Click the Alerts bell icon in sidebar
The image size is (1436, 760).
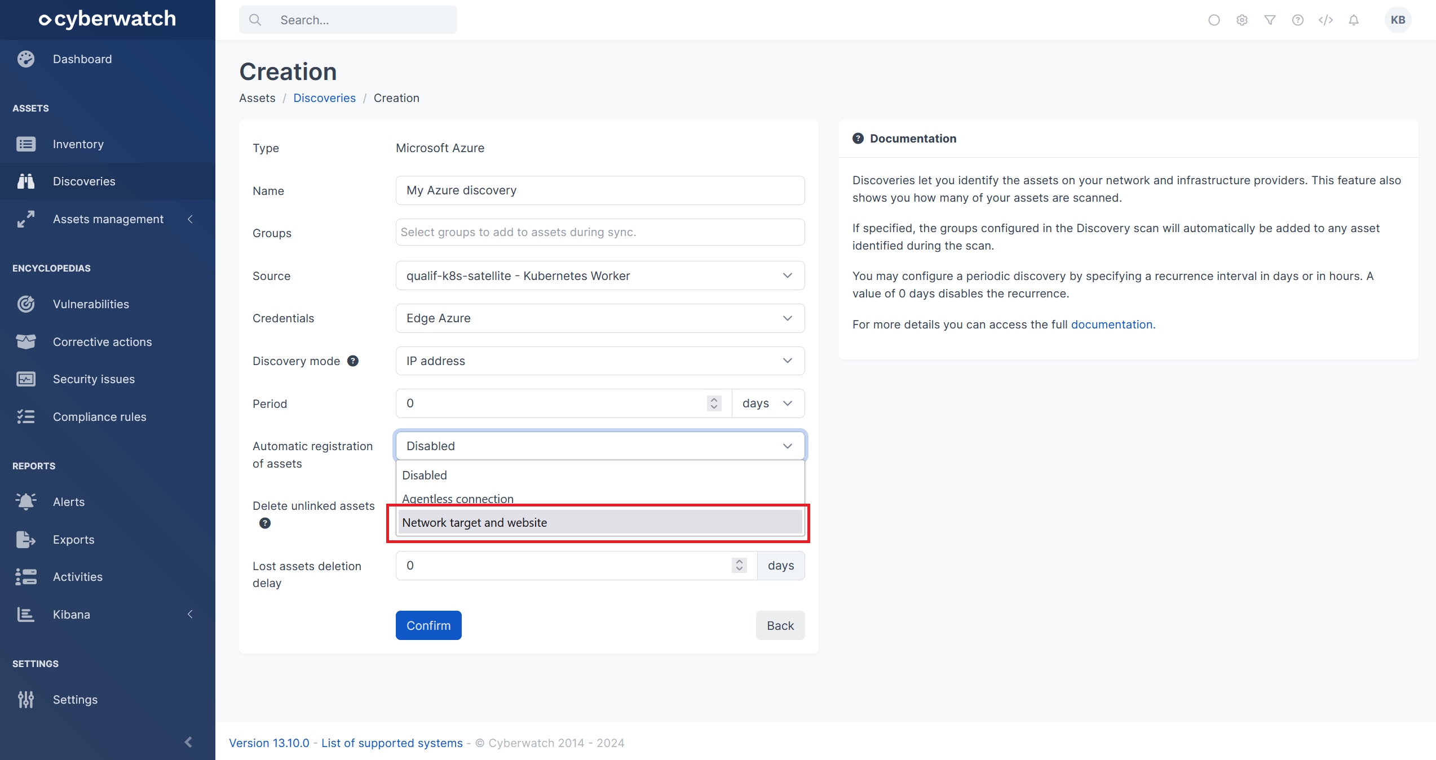point(26,502)
